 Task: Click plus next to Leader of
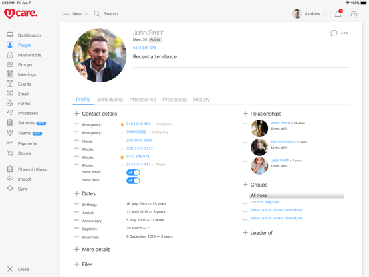245,233
